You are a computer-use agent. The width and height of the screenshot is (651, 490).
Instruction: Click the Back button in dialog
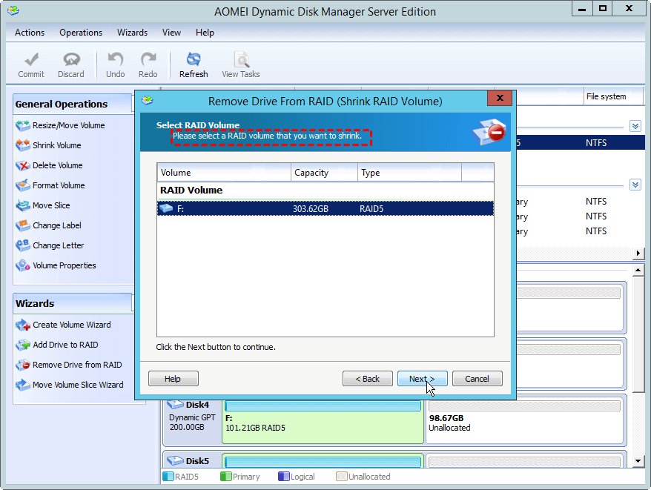(x=367, y=379)
